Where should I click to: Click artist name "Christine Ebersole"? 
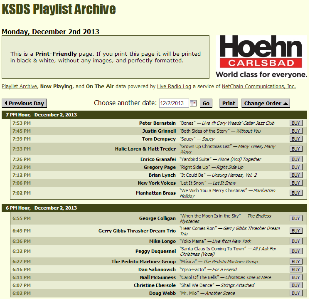click(155, 285)
